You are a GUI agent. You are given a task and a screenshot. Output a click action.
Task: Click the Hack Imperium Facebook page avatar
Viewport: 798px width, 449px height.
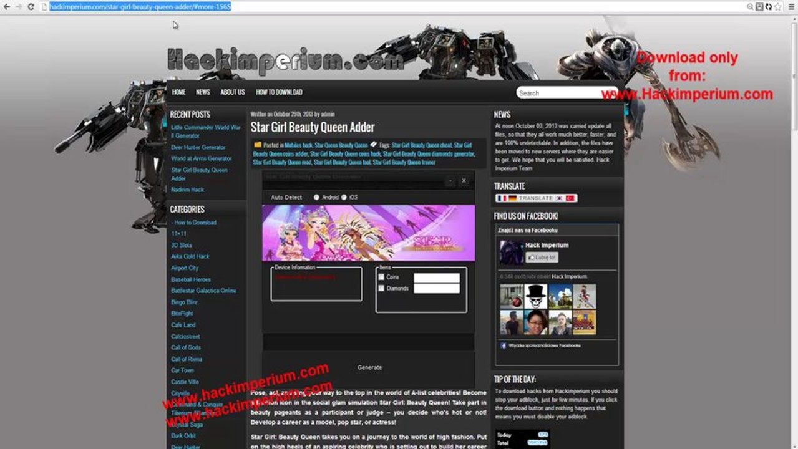(x=512, y=253)
